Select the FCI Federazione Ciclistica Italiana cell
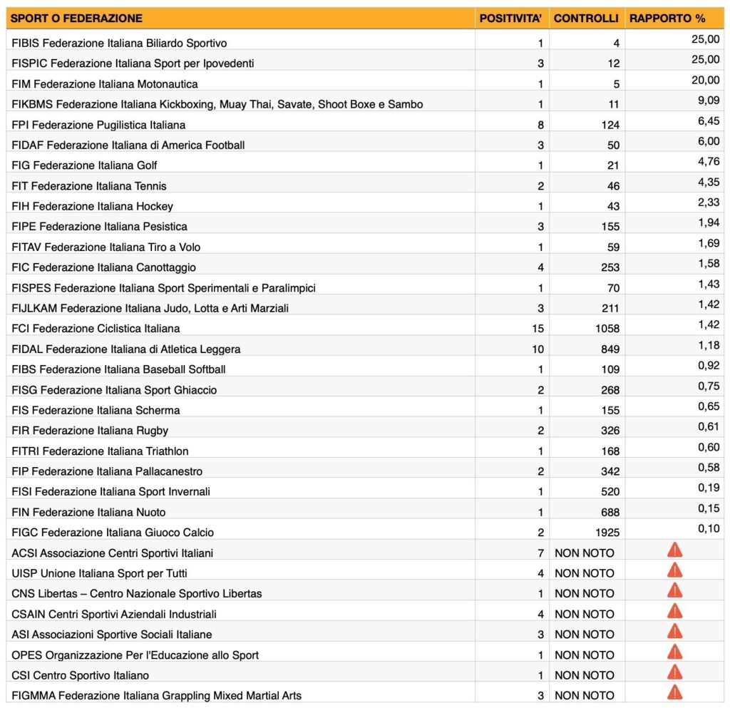Viewport: 730px width, 708px height. coord(96,329)
